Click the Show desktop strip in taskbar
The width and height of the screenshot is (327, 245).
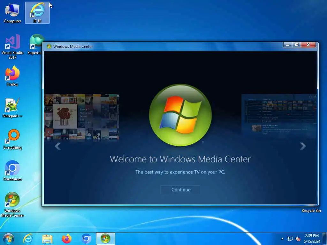(325, 239)
